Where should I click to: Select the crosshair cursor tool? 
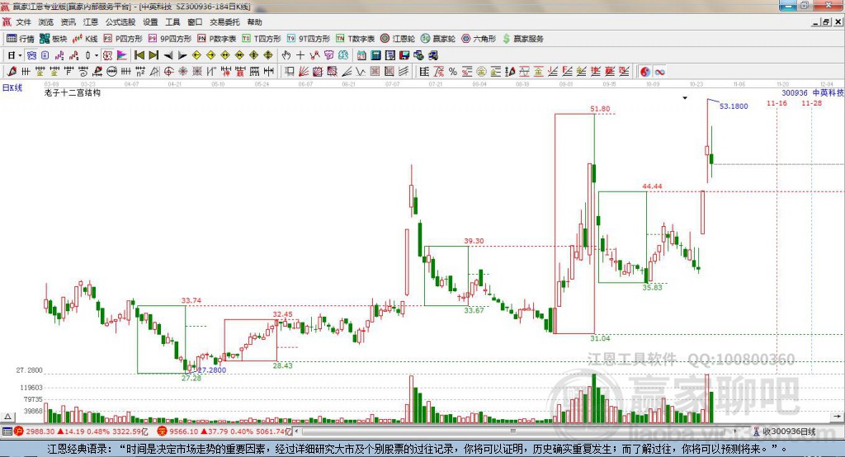tap(300, 55)
